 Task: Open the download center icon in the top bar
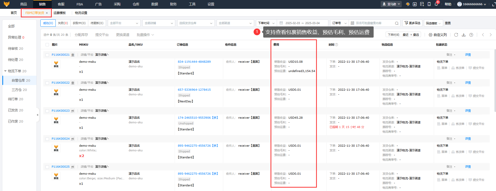click(415, 4)
